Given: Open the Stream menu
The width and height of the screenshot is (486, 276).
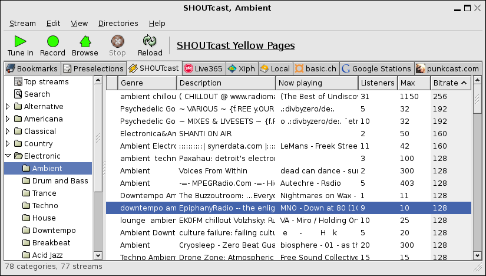Looking at the screenshot, I should (22, 24).
